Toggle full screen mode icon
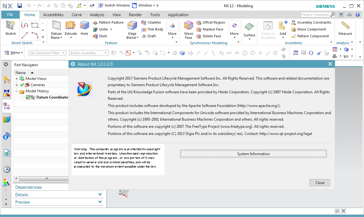Viewport: 364px width, 217px height. [341, 15]
